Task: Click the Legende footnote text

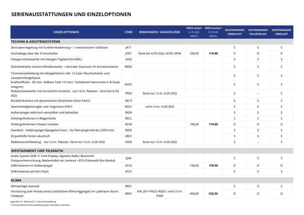Action: pyautogui.click(x=33, y=201)
